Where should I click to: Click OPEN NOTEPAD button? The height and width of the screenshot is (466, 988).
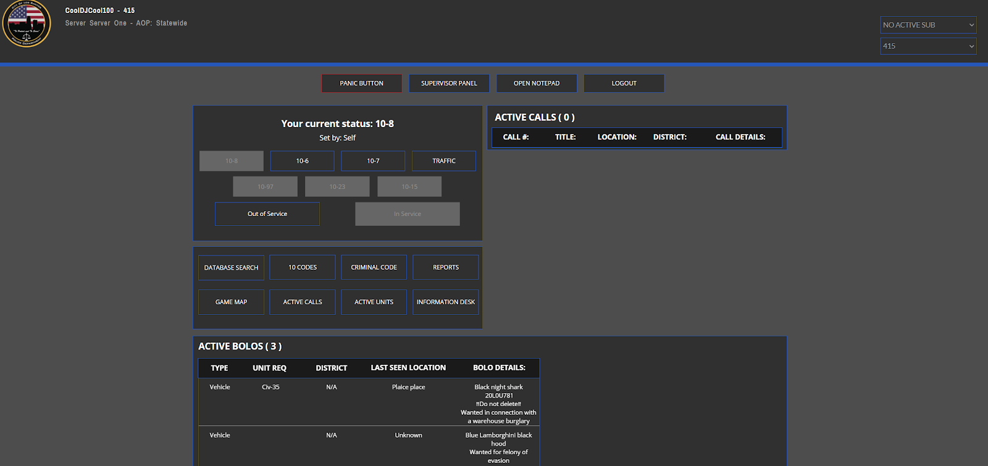coord(537,83)
